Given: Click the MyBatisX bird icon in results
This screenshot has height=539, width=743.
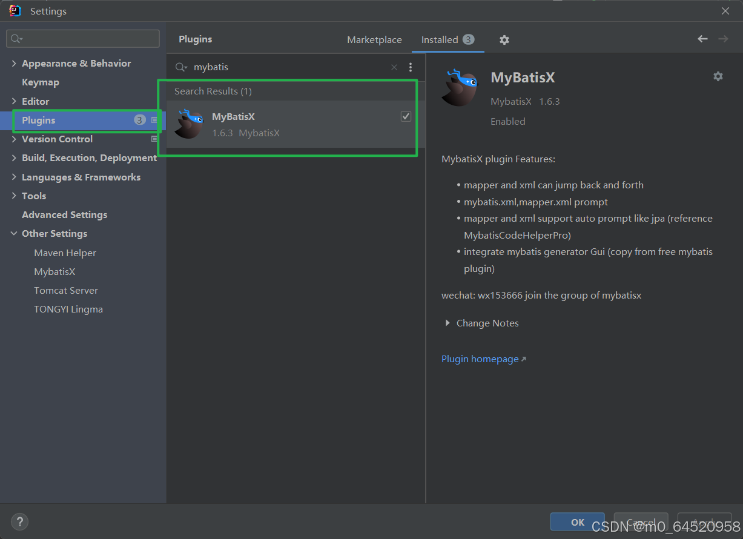Looking at the screenshot, I should click(x=189, y=124).
